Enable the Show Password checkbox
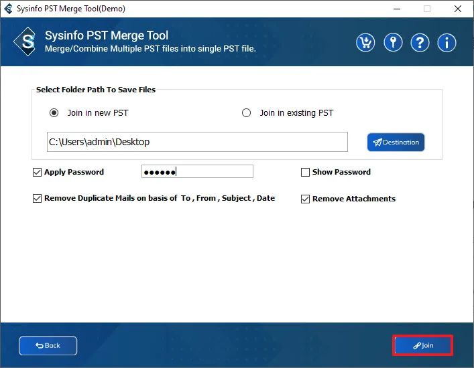This screenshot has width=474, height=368. pos(306,172)
